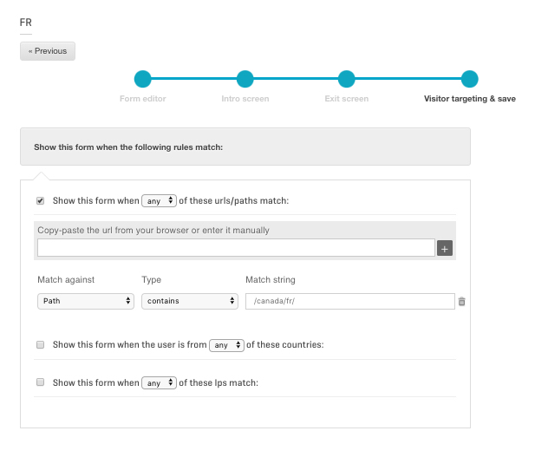Open the any dropdown for Ips
The height and width of the screenshot is (457, 535).
pyautogui.click(x=159, y=383)
